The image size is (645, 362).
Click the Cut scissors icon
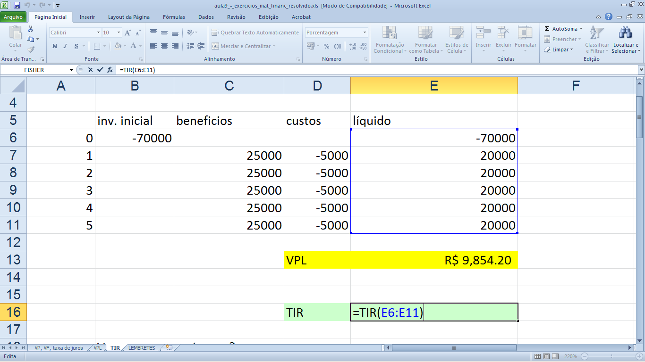tap(31, 29)
